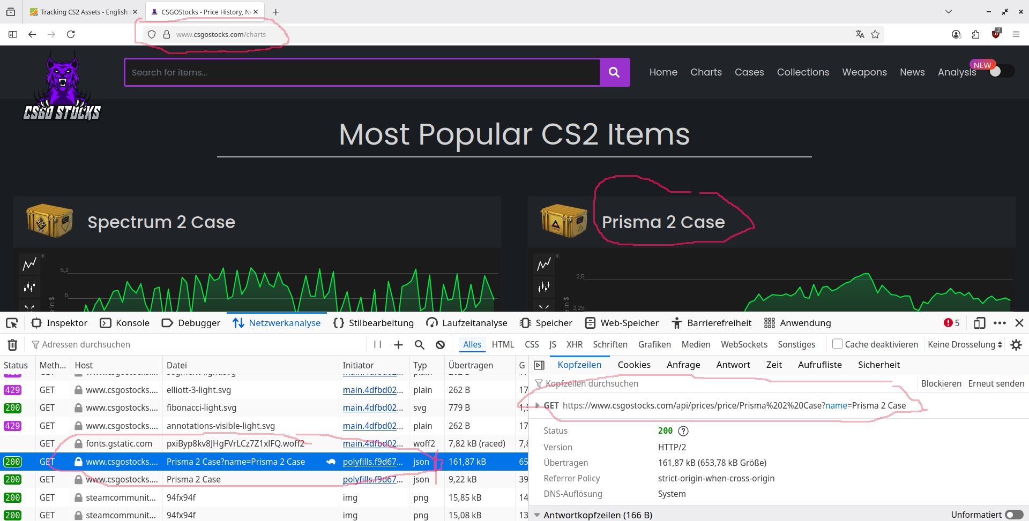The width and height of the screenshot is (1029, 521).
Task: Open network search magnifier in devtools
Action: click(419, 344)
